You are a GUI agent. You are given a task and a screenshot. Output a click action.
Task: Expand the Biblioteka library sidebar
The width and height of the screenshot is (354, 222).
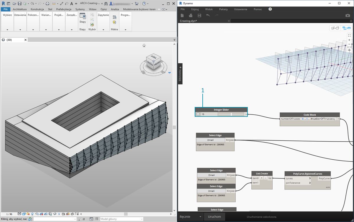click(180, 74)
